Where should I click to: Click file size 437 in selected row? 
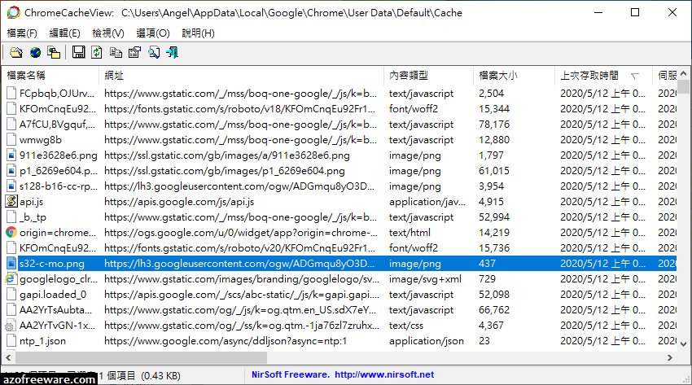[487, 263]
